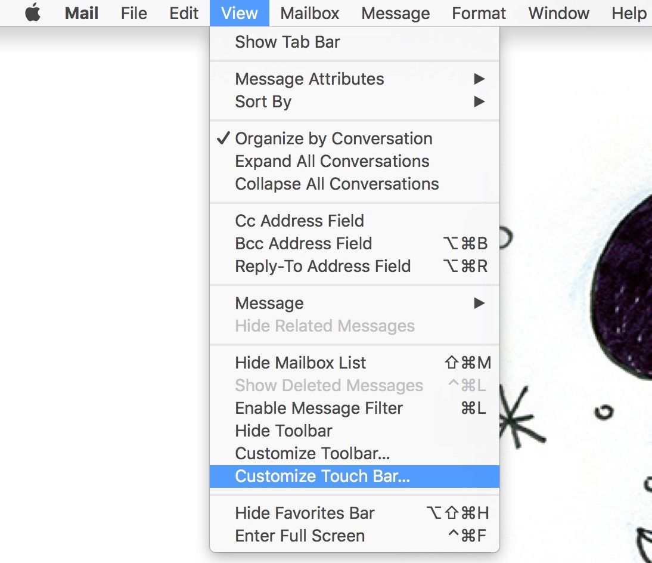Hide the Mailbox List

click(x=300, y=363)
